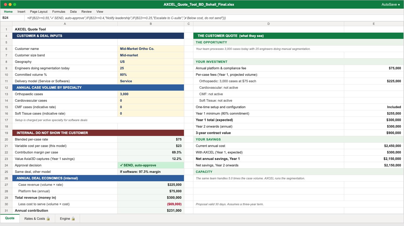Select column A header
The width and height of the screenshot is (404, 226).
coord(65,24)
